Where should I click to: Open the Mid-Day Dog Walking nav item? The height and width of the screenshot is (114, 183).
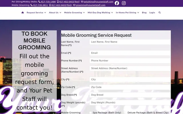[x=99, y=13]
